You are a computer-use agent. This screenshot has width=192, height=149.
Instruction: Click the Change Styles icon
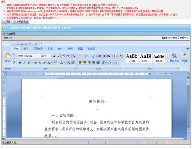pyautogui.click(x=174, y=57)
